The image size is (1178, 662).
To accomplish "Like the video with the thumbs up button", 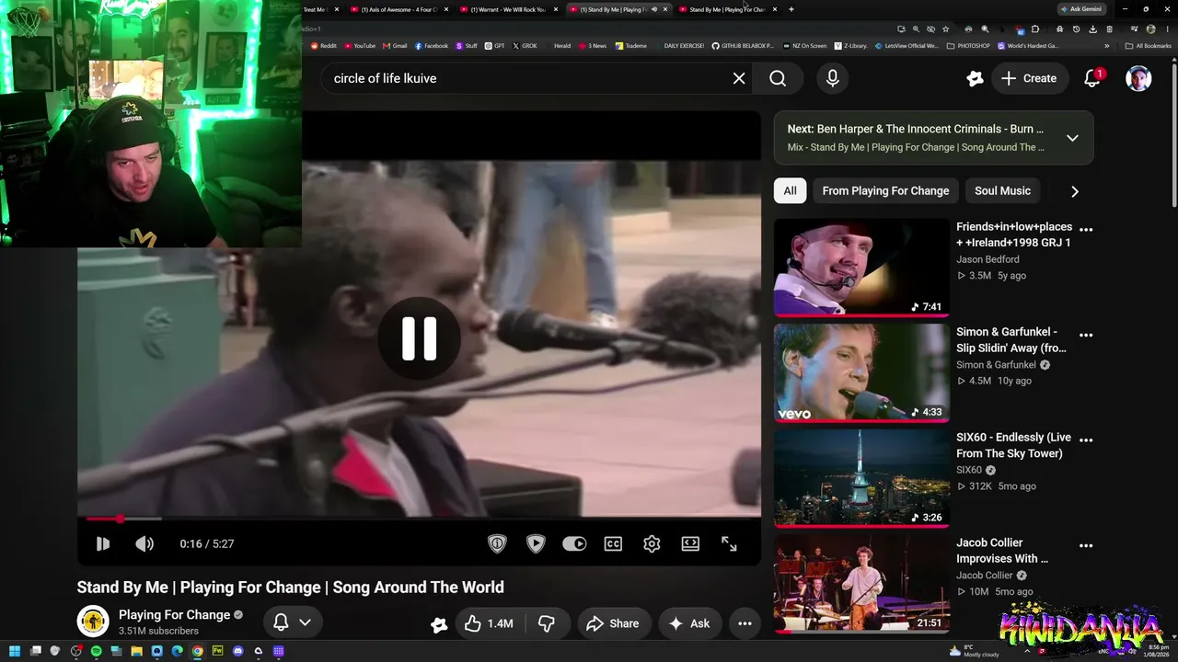I will 489,623.
